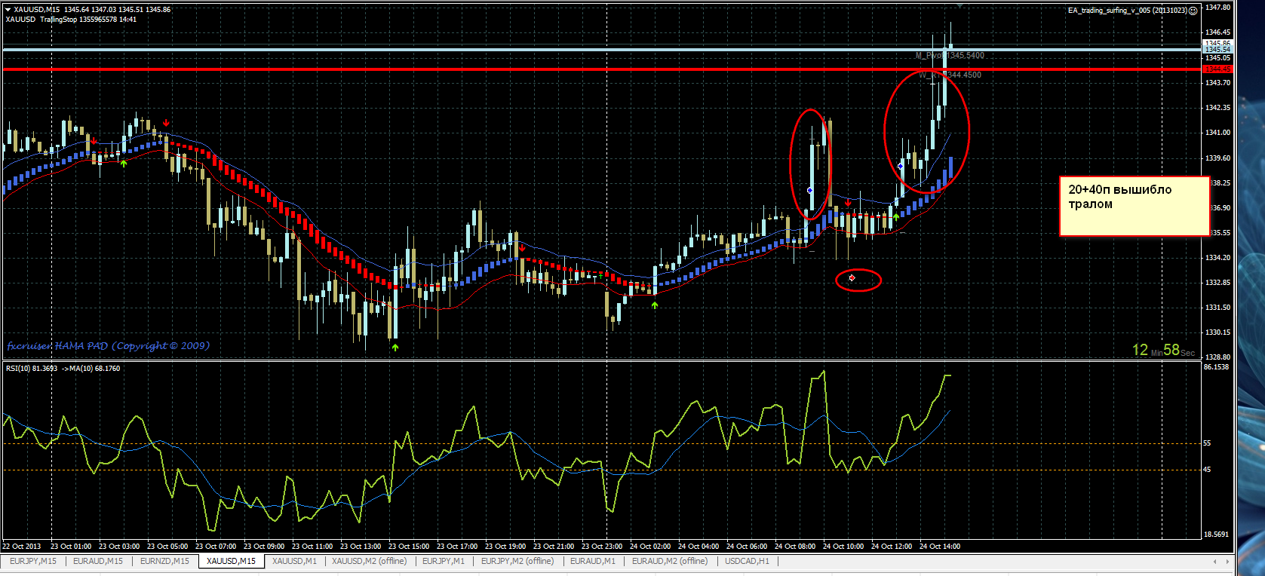Screen dimensions: 1265x576
Task: Click the 1330.15 price scale value
Action: pos(1218,332)
